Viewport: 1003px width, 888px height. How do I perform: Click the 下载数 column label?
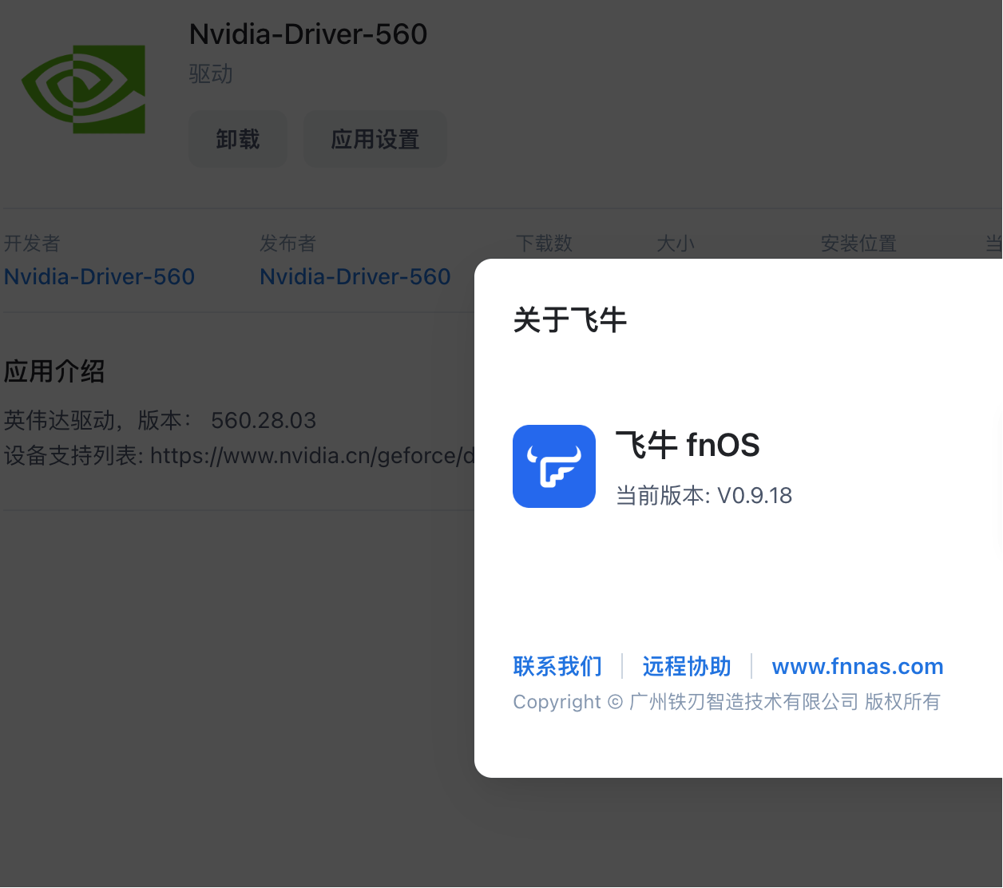(x=544, y=244)
